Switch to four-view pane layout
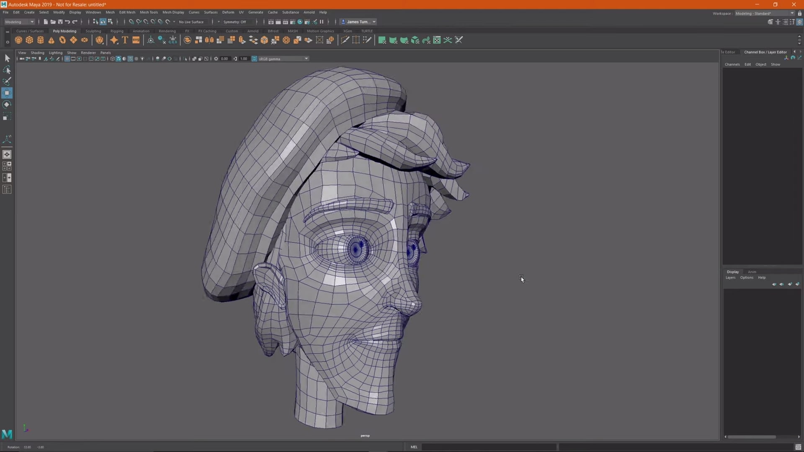Viewport: 804px width, 452px height. point(7,166)
